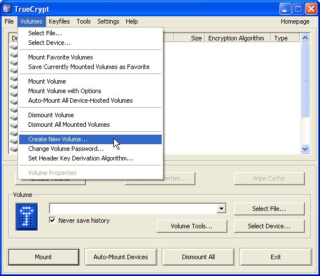Choose Select File… in the Volumes menu
Viewport: 320px width, 276px height.
coord(90,33)
